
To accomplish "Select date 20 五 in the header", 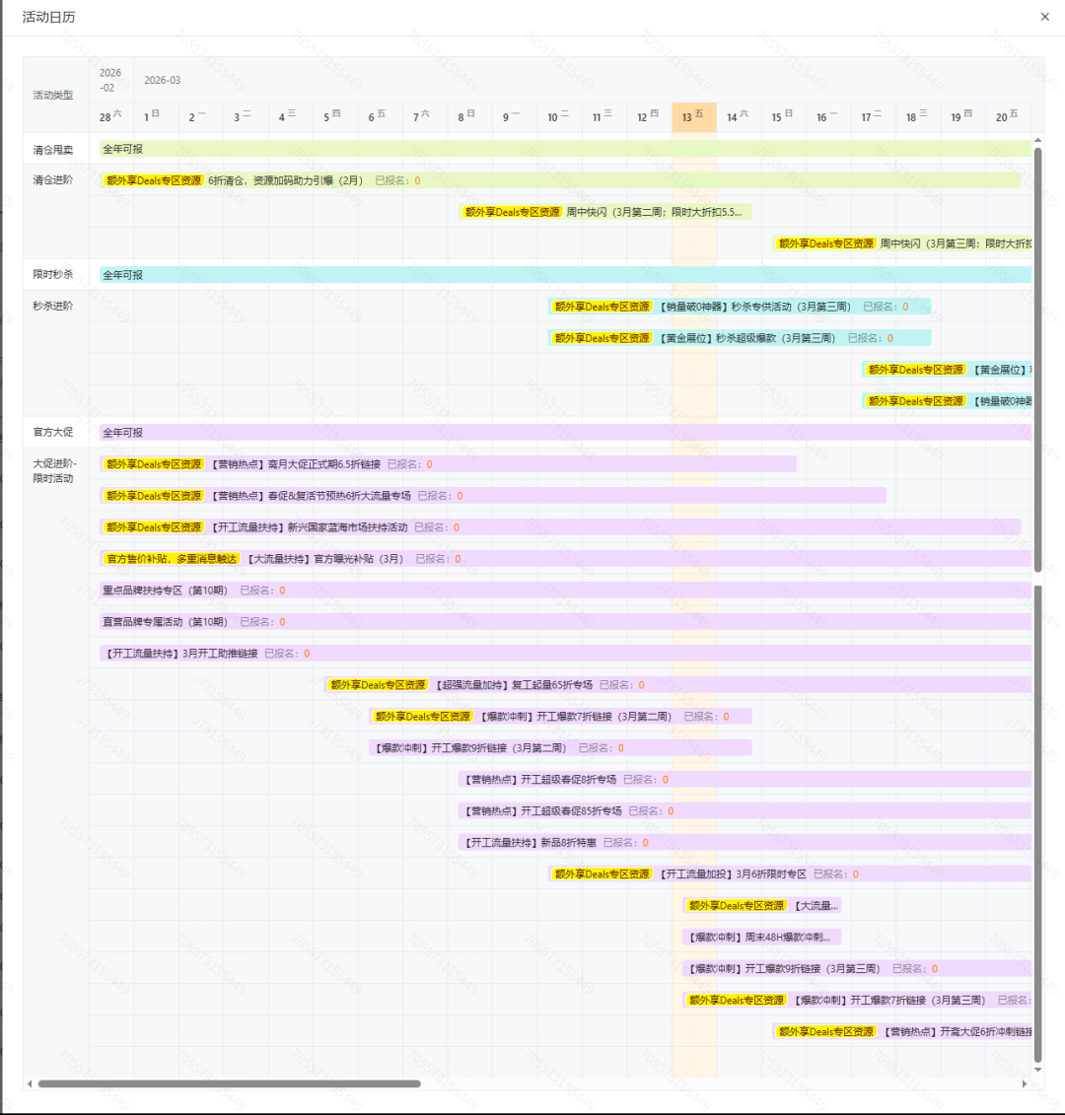I will tap(1008, 116).
